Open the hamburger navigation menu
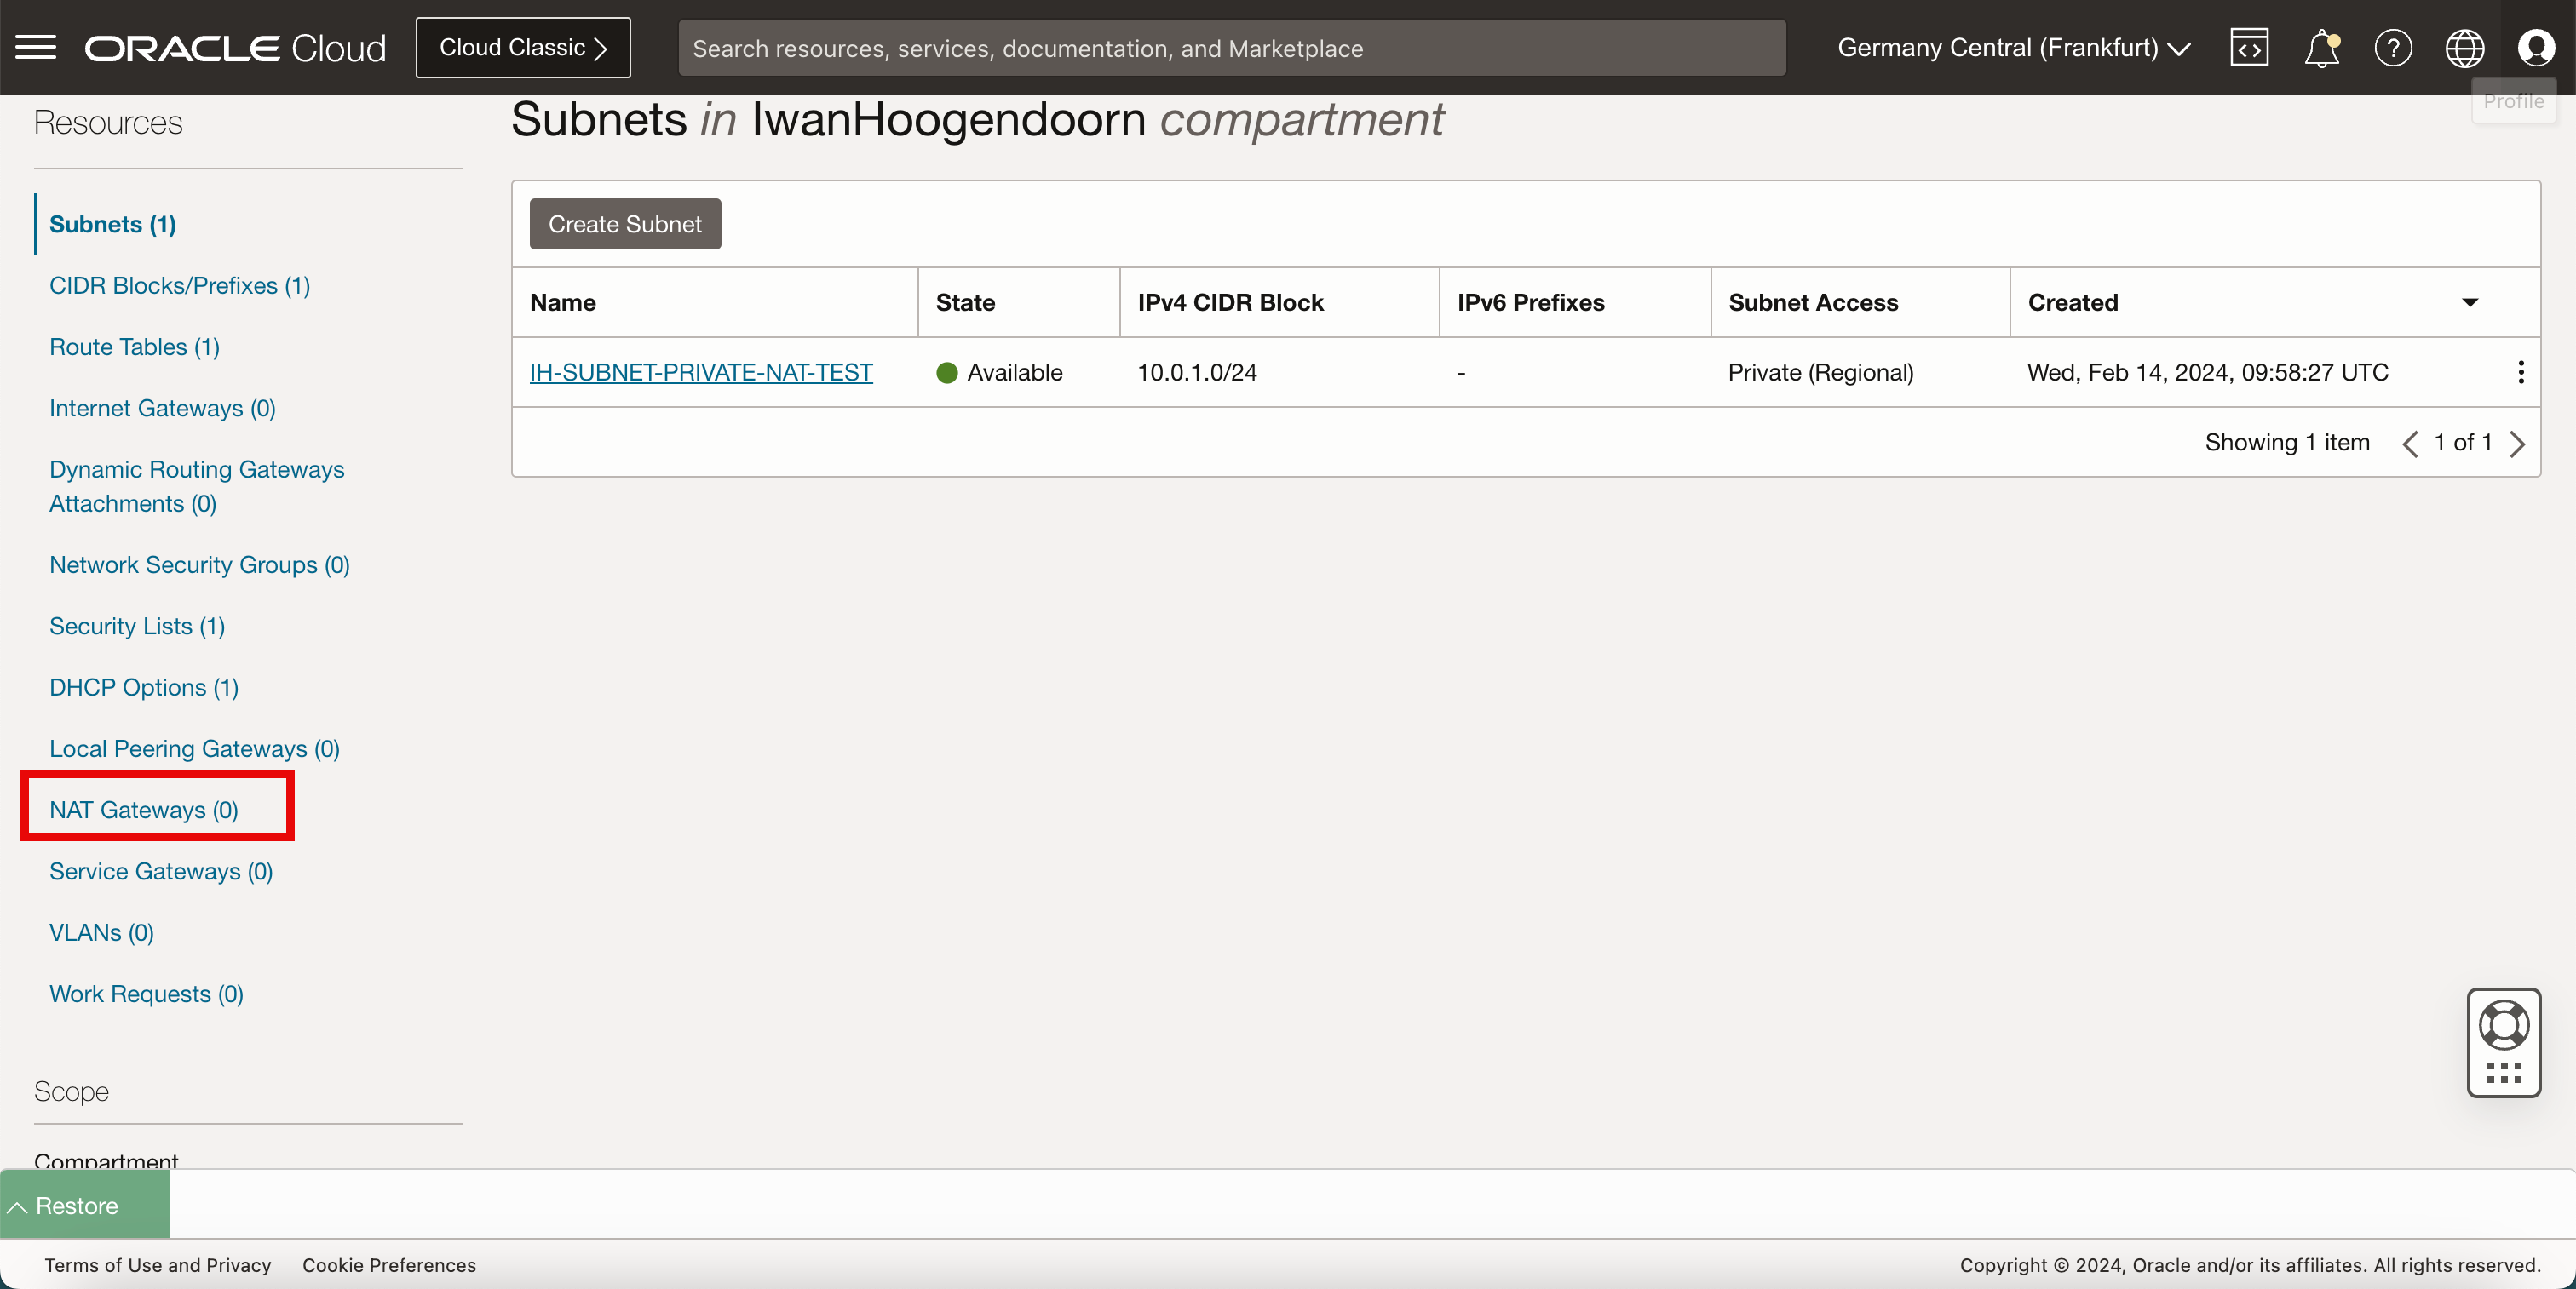 (36, 47)
